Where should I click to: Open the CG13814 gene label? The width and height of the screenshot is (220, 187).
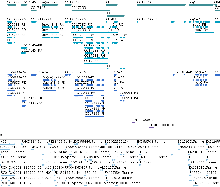click(144, 2)
